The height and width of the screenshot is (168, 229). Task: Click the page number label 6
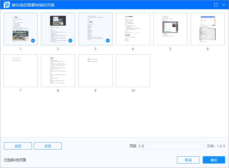click(x=207, y=49)
